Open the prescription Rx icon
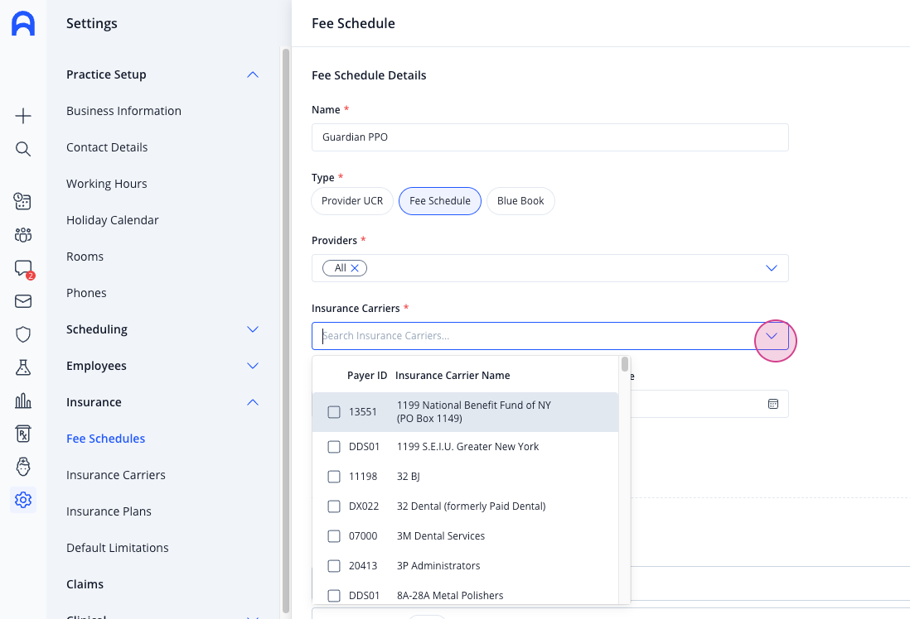Screen dimensions: 910x619 23,434
